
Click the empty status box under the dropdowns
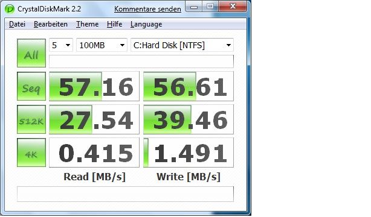point(141,61)
